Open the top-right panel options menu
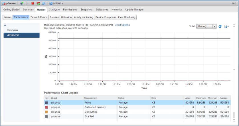 [234, 3]
